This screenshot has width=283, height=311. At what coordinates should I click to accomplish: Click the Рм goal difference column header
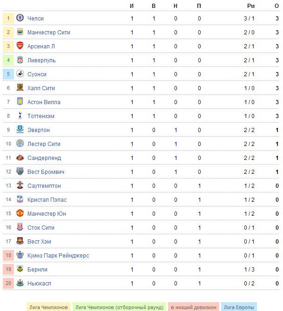[x=251, y=6]
